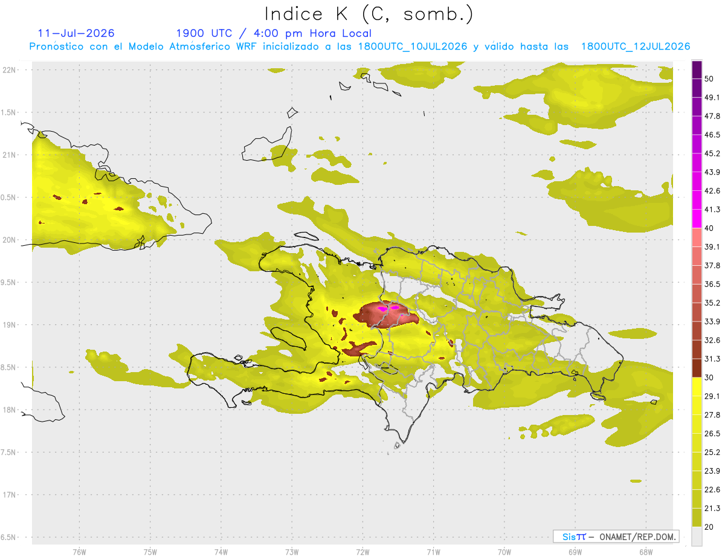Click the colorbar label '39.1'
The image size is (725, 560).
pos(712,246)
